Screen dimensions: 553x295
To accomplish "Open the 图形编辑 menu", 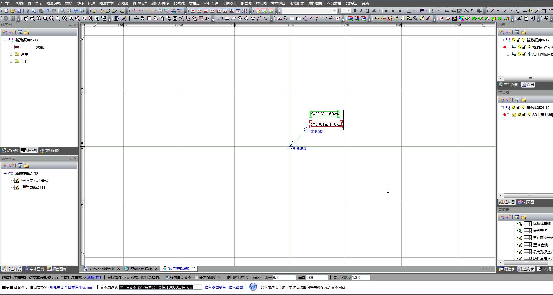I will coord(54,3).
